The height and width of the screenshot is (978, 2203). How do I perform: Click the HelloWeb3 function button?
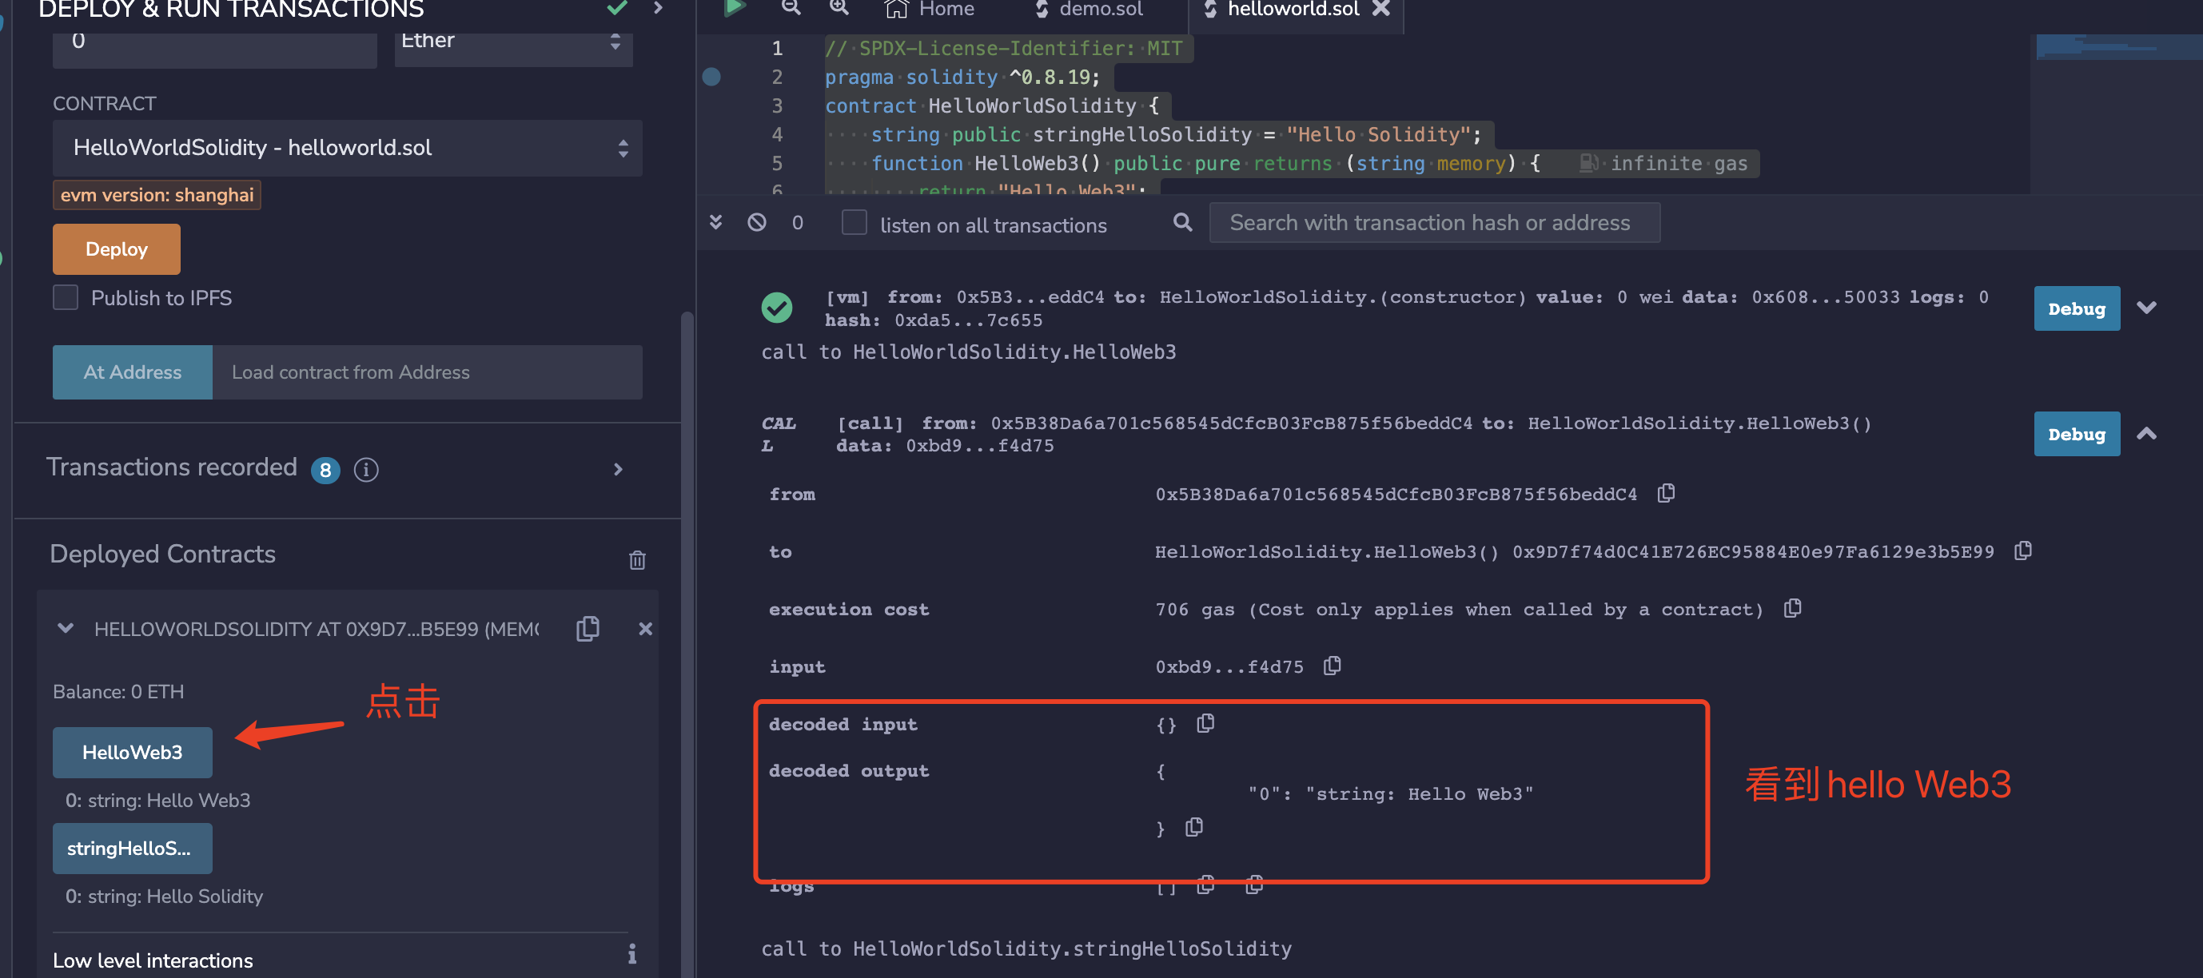click(x=132, y=753)
